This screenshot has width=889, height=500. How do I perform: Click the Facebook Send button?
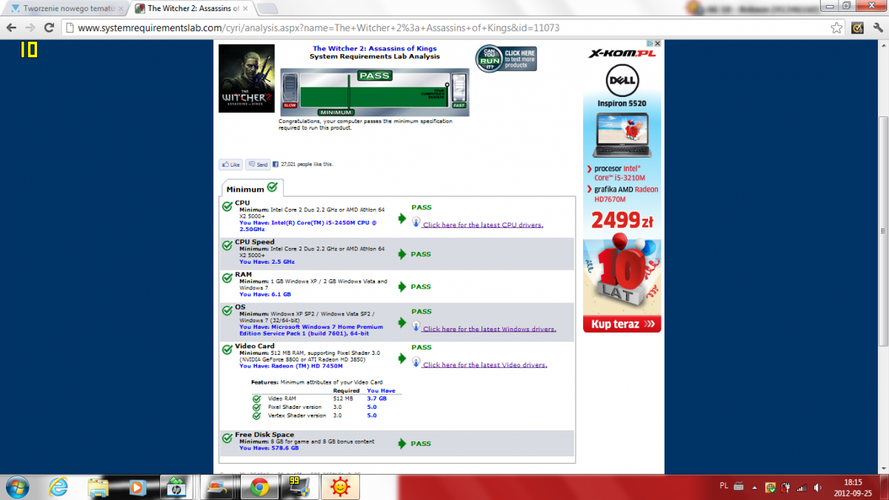coord(258,164)
